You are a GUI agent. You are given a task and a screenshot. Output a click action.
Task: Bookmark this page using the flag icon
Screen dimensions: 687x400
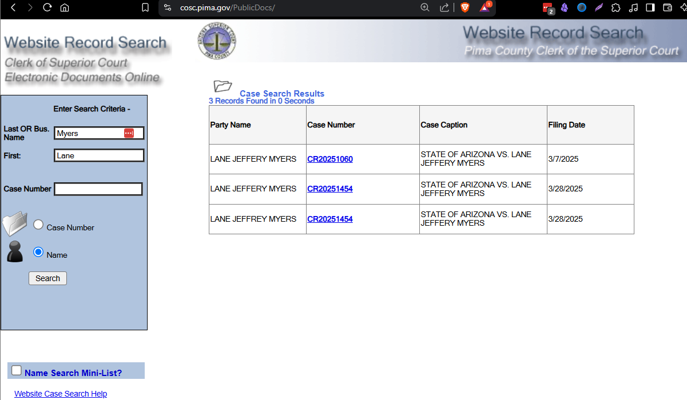(145, 8)
